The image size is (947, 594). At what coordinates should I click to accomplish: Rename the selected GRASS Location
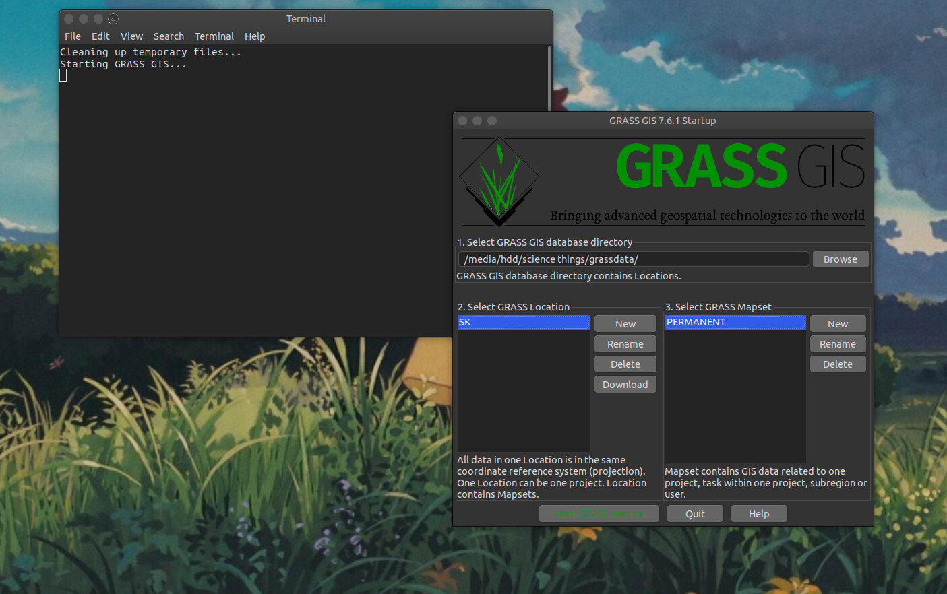[x=625, y=344]
